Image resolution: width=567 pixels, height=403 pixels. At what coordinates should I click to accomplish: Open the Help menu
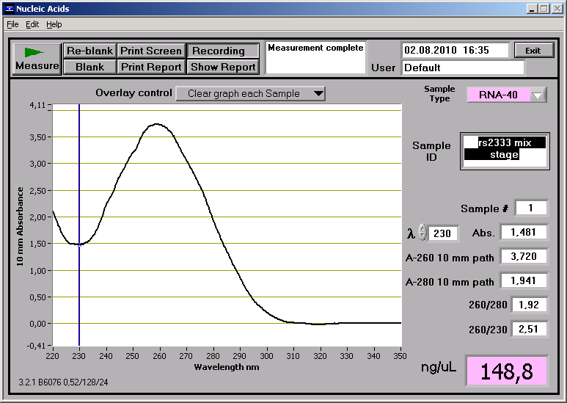pos(54,24)
